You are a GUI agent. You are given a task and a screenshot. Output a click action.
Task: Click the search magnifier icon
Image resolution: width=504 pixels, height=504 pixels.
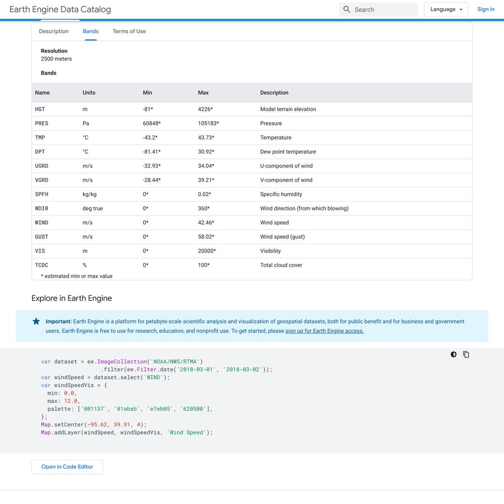[347, 9]
